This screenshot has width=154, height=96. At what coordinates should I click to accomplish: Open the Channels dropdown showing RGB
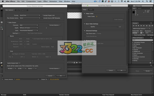pyautogui.click(x=29, y=25)
